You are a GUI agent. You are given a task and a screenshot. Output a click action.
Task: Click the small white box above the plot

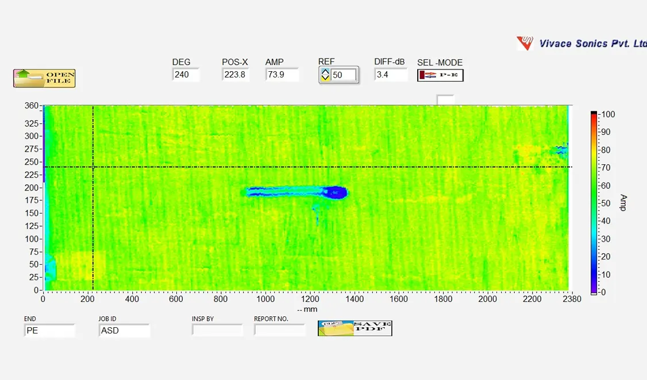click(445, 100)
